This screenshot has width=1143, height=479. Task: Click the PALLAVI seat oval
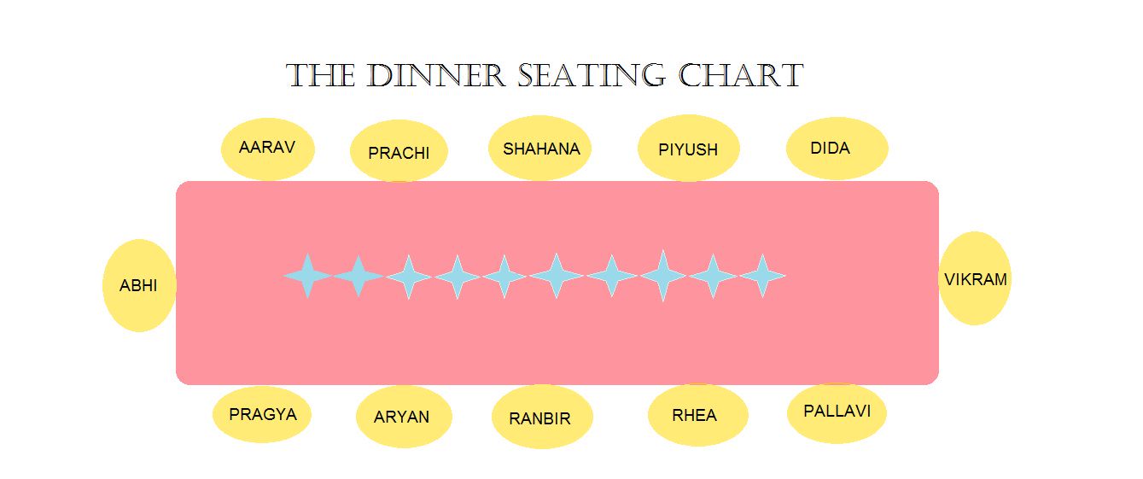(x=837, y=413)
